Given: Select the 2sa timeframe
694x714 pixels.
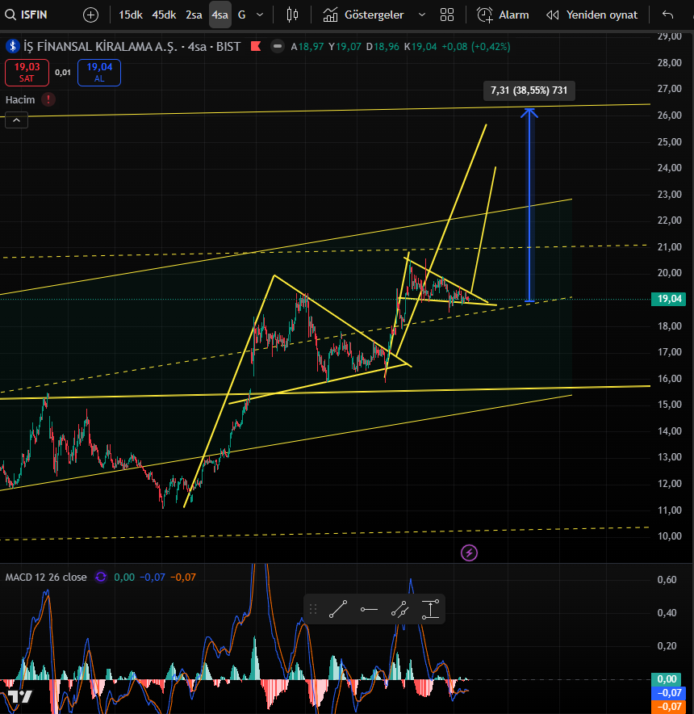Looking at the screenshot, I should point(194,15).
